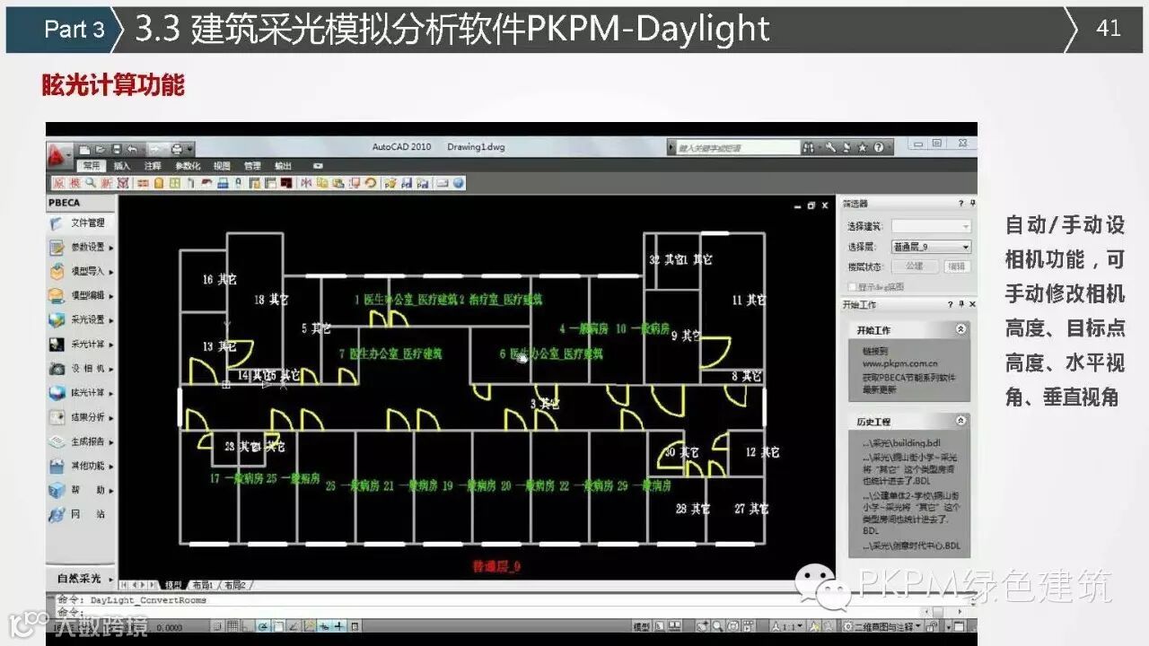This screenshot has width=1149, height=646.
Task: Open recent project ending in building.bdl
Action: pyautogui.click(x=901, y=444)
